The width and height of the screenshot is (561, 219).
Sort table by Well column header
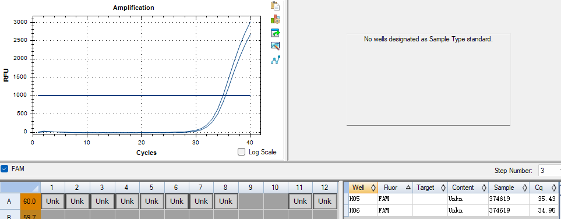tap(363, 188)
